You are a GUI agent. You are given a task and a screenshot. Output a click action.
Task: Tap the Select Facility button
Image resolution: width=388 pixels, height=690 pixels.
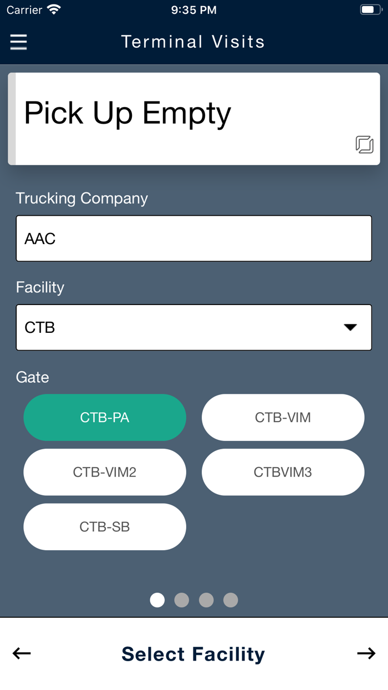pyautogui.click(x=193, y=653)
